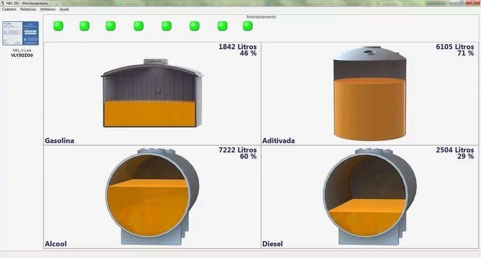The image size is (481, 258).
Task: Click the Diesel horizontal tank graphic
Action: (x=369, y=197)
